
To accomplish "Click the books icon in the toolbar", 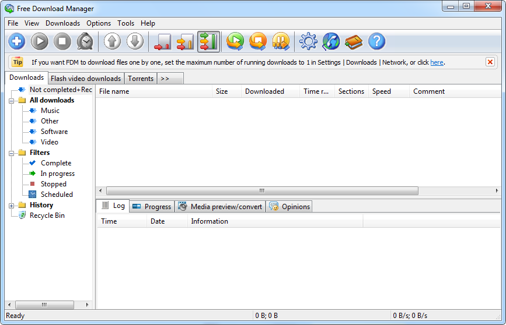I will [x=354, y=41].
